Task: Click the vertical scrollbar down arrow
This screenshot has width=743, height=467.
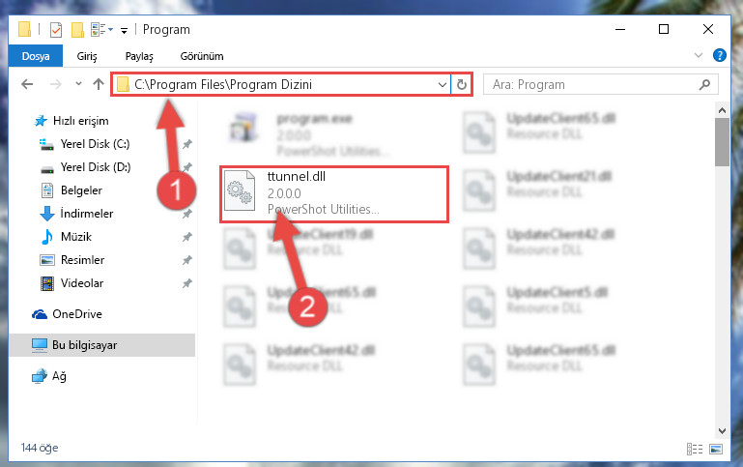Action: tap(722, 431)
